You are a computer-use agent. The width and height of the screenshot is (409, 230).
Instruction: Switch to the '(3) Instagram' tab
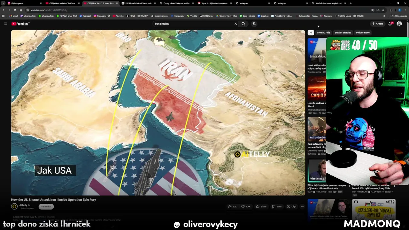(x=24, y=3)
